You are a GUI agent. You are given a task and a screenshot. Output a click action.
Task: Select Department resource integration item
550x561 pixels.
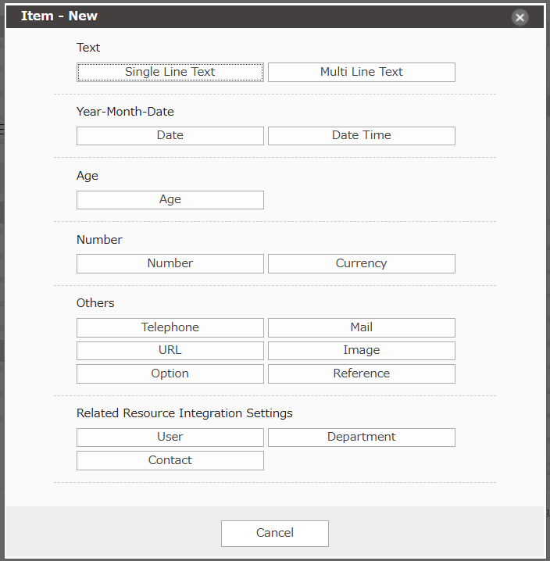[361, 437]
